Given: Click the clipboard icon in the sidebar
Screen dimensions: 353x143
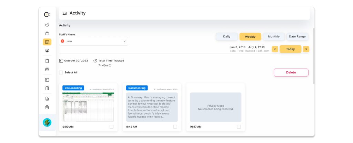Looking at the screenshot, I should pos(47,61).
